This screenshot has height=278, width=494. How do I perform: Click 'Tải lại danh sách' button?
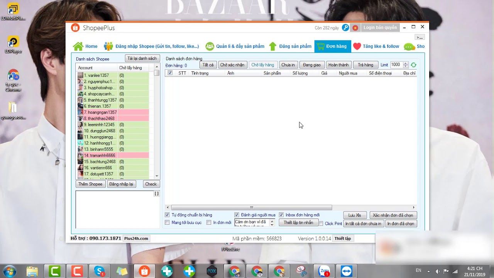pyautogui.click(x=142, y=58)
